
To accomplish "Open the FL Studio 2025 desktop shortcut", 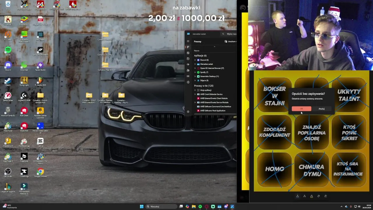I will coord(40,81).
